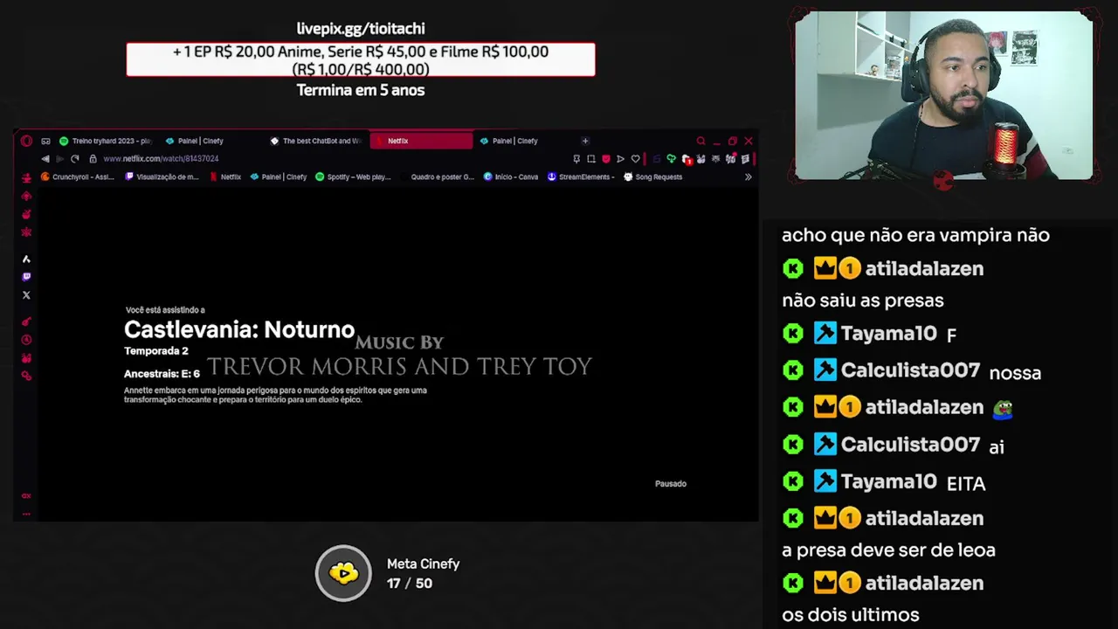Add page to bookmarks with heart icon
This screenshot has height=629, width=1118.
pos(635,159)
